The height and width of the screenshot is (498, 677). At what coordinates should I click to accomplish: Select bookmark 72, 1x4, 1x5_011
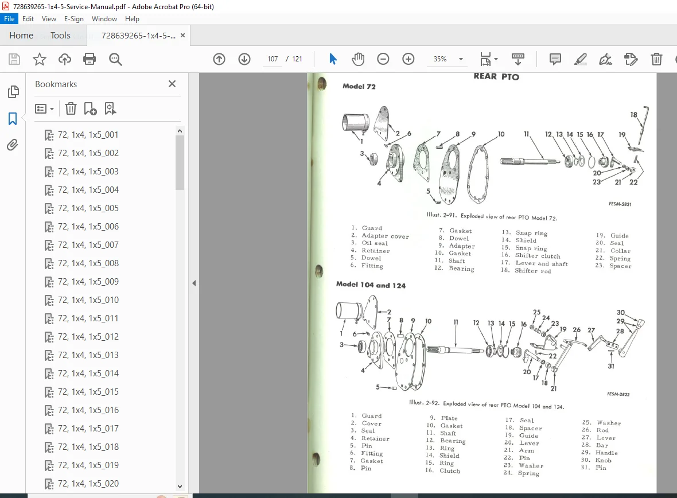[88, 318]
